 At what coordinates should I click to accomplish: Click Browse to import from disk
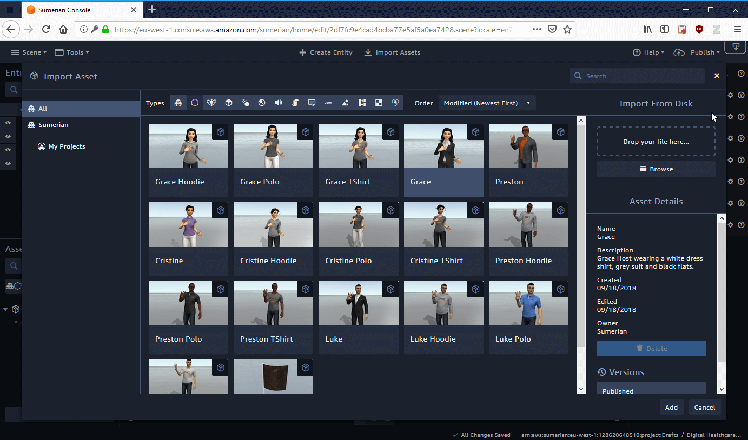[656, 169]
